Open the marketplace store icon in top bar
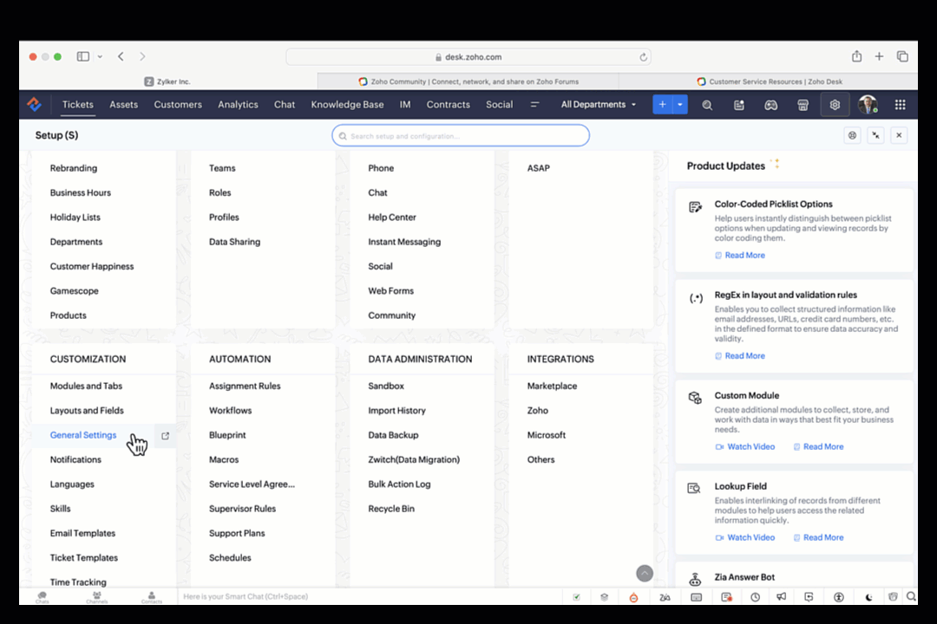 803,105
